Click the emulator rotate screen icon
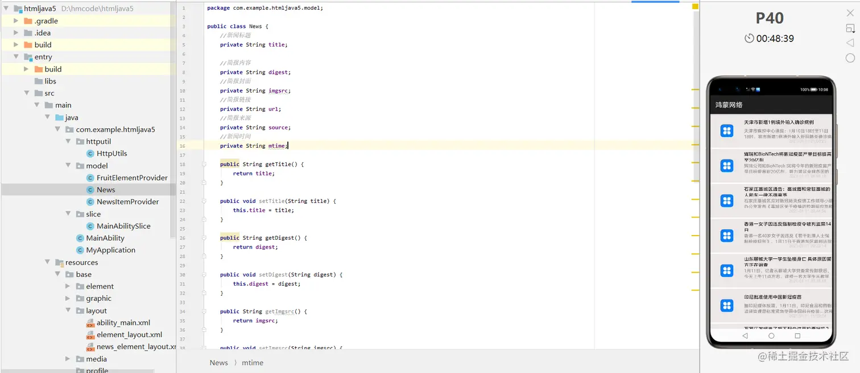Viewport: 860px width, 373px height. coord(850,28)
